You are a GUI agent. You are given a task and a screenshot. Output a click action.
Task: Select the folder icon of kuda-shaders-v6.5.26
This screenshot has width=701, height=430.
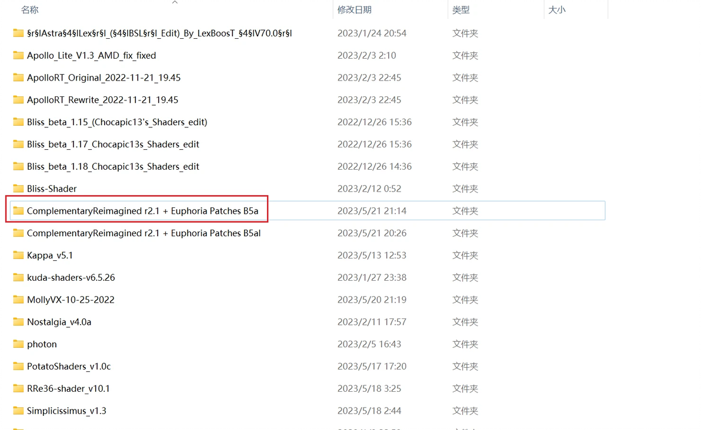(18, 277)
